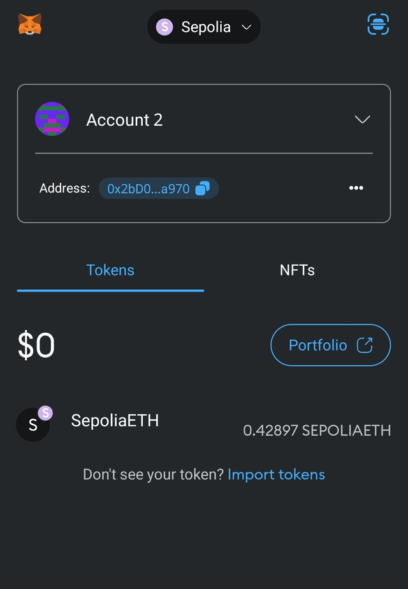Screen dimensions: 408x589
Task: Click the MetaMask fox logo
Action: (x=30, y=25)
